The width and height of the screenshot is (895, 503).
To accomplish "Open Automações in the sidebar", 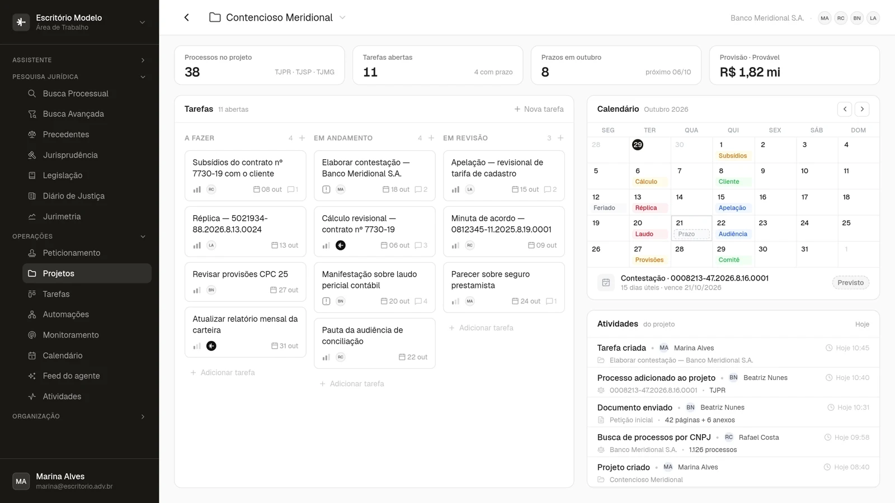I will tap(87, 314).
